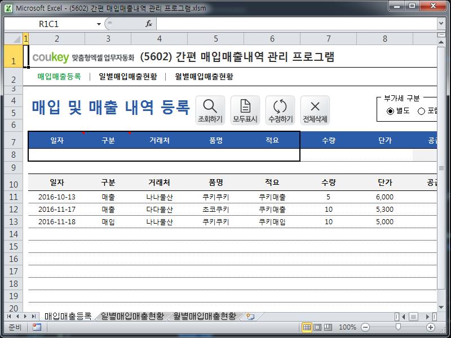Click the 조회하기 search button
This screenshot has width=451, height=338.
(210, 110)
